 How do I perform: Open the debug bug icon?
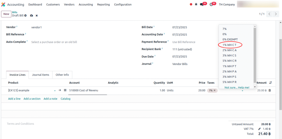pos(196,4)
